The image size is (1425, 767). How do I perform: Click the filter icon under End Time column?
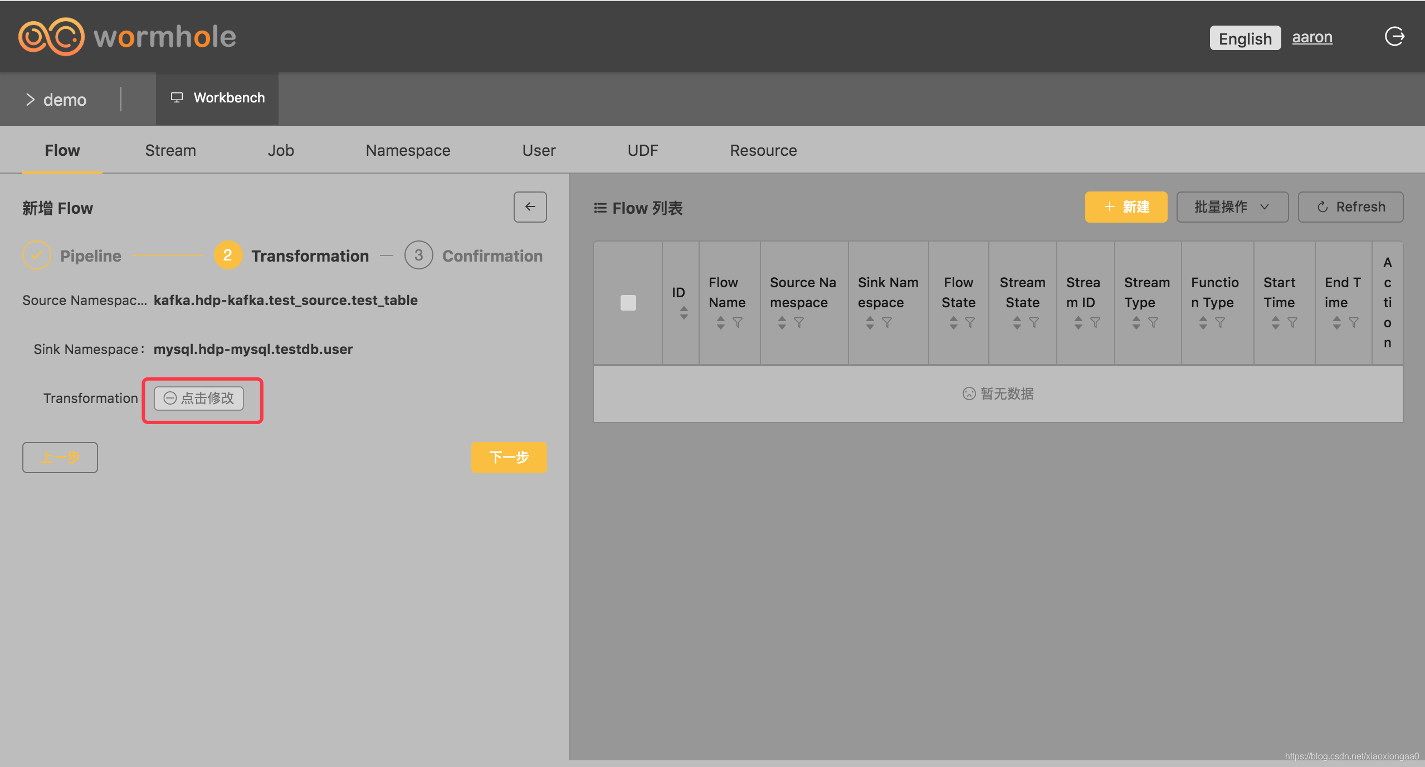1354,322
